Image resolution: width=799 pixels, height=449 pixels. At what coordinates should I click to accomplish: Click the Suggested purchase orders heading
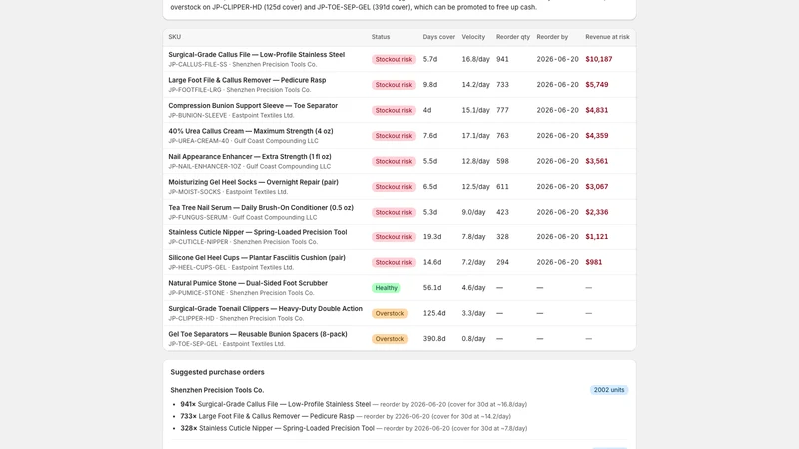coord(217,372)
